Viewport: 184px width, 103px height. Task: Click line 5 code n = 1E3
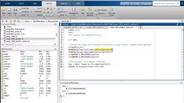[x=73, y=40]
